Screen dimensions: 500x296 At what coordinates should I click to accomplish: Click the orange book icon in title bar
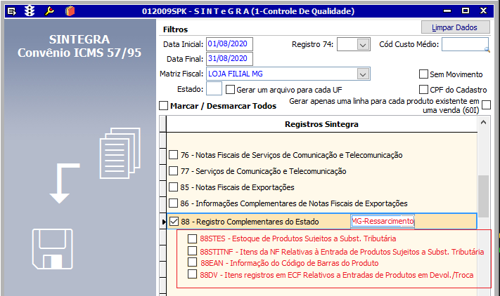(70, 11)
